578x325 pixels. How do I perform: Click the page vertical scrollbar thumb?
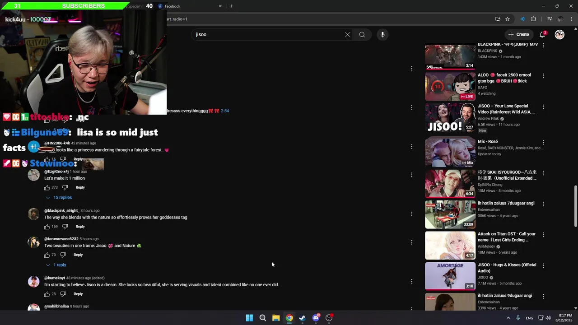[x=575, y=206]
